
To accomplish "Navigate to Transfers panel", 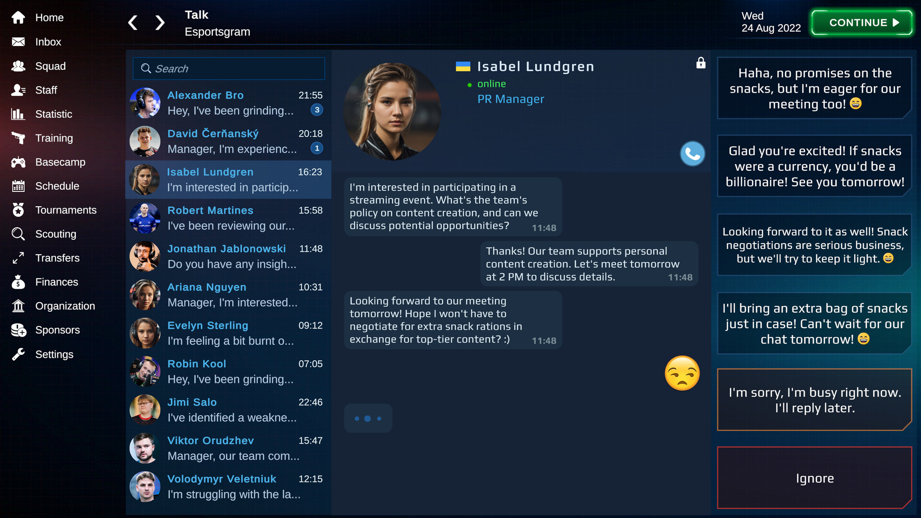I will coord(58,258).
